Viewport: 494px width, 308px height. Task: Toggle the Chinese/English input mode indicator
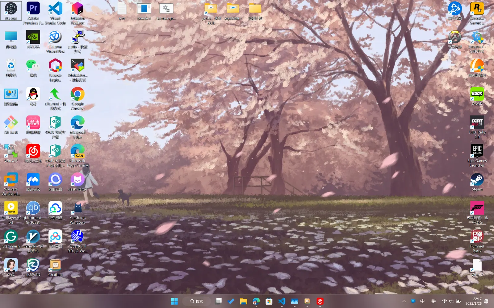[422, 301]
